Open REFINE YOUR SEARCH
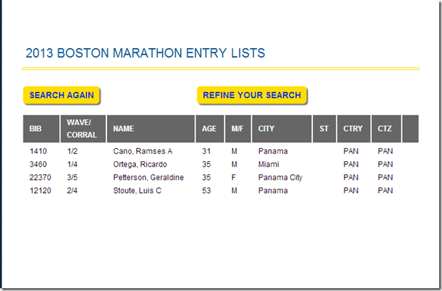 point(252,95)
